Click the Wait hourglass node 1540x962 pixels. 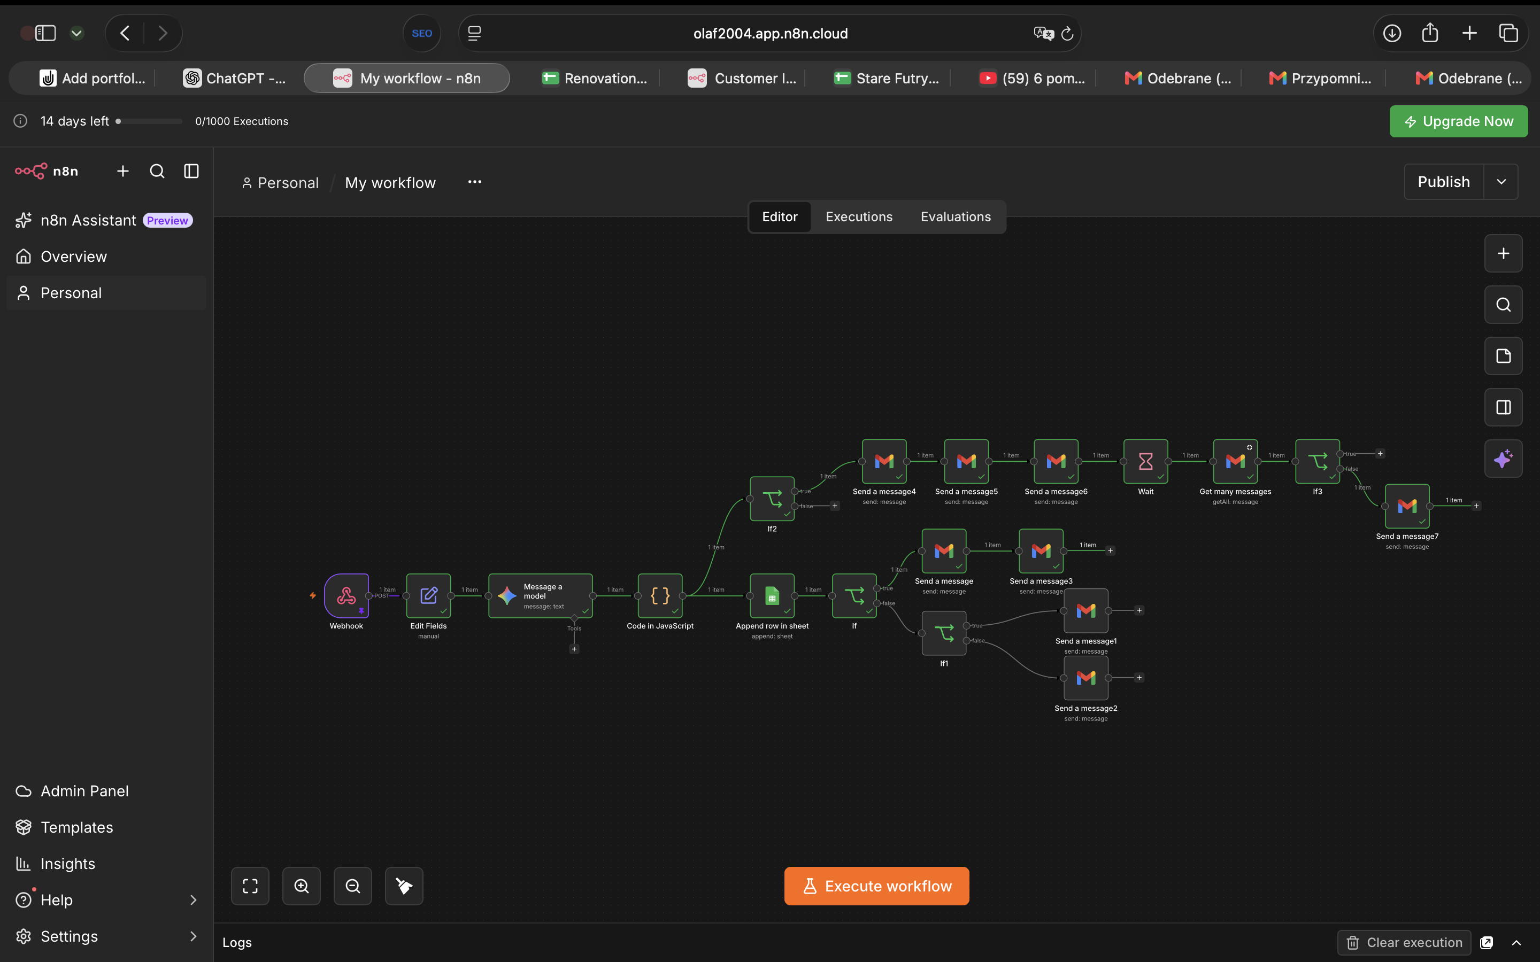tap(1145, 461)
